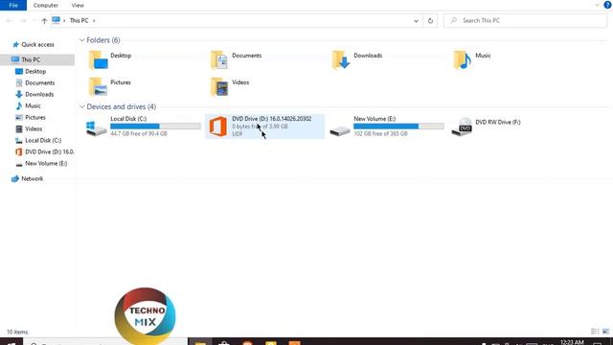Image resolution: width=613 pixels, height=345 pixels.
Task: Click the Quick access star icon in sidebar
Action: tap(15, 45)
